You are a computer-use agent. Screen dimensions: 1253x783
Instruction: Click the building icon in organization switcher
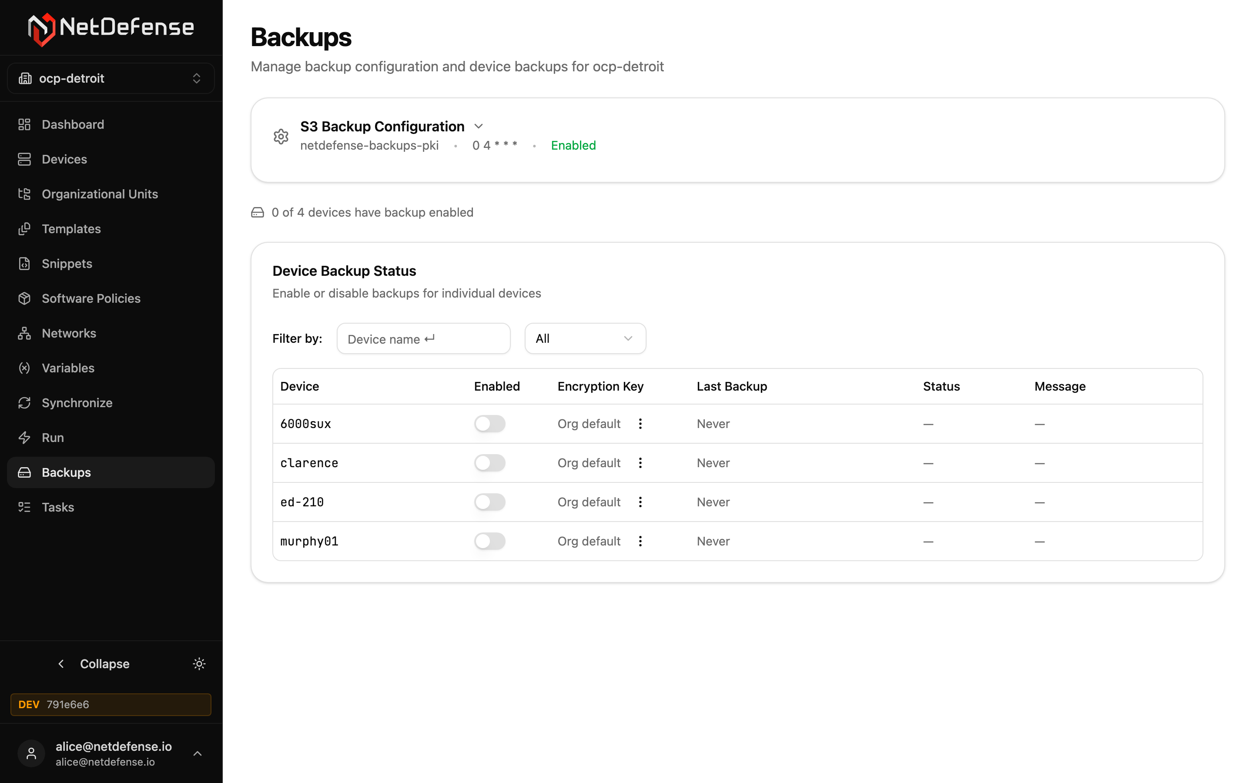click(25, 78)
